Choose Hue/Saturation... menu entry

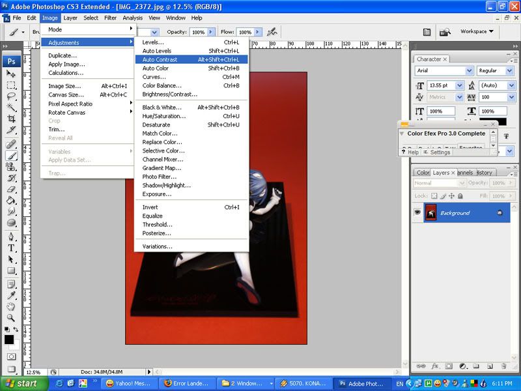click(191, 116)
